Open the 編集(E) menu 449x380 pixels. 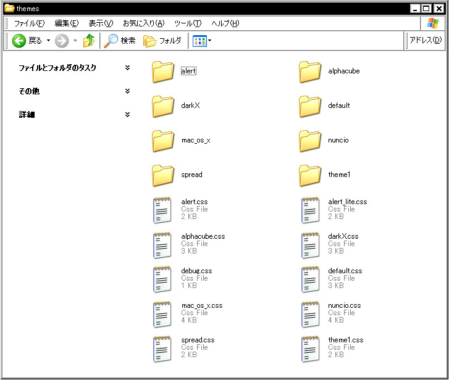pyautogui.click(x=67, y=23)
